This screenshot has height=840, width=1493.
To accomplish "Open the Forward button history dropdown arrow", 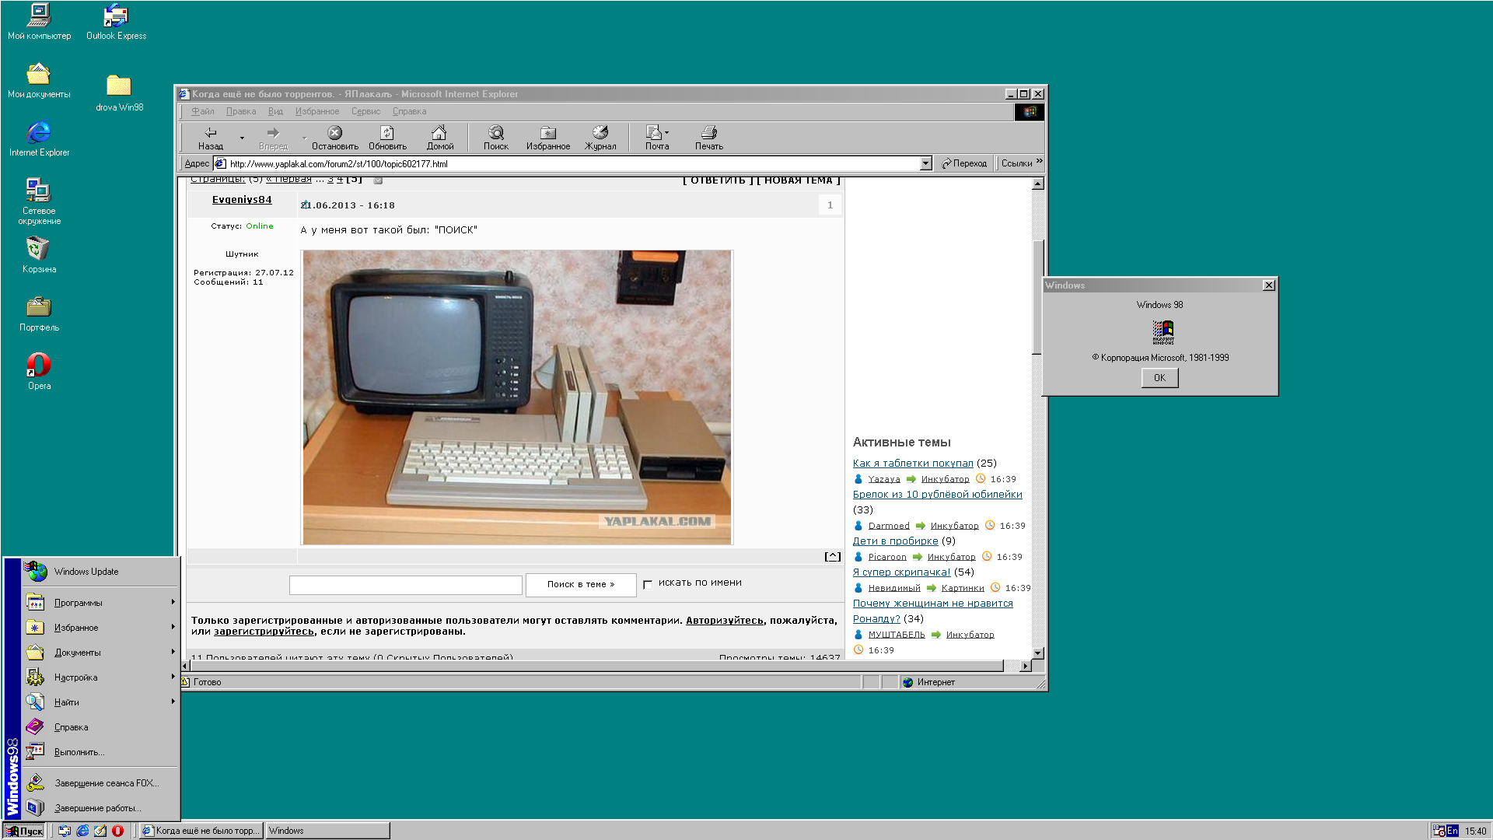I will [x=304, y=138].
